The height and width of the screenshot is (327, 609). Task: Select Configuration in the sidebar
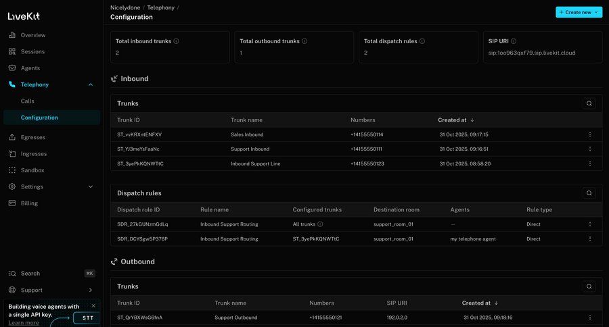click(x=51, y=118)
